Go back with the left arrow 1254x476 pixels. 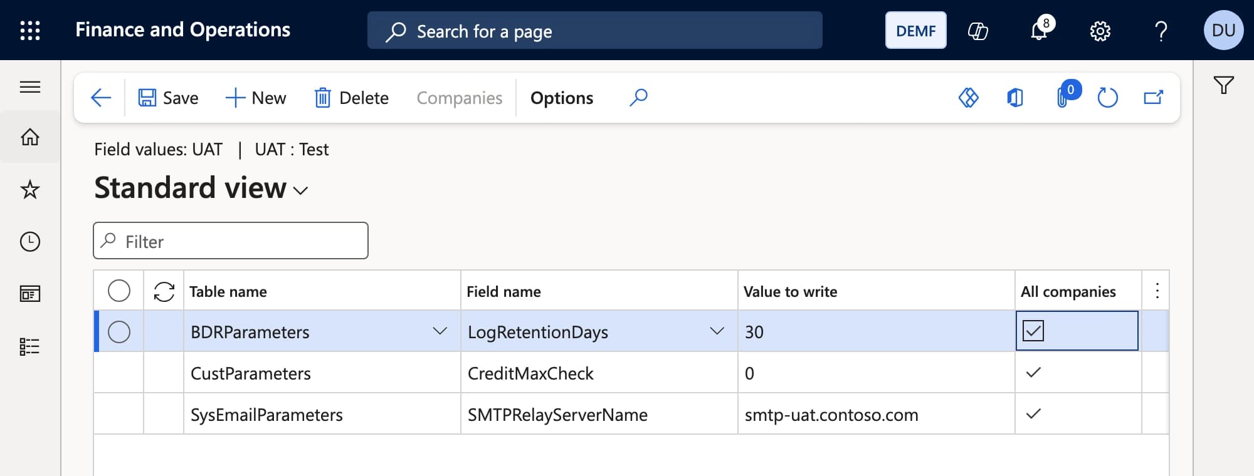tap(101, 98)
